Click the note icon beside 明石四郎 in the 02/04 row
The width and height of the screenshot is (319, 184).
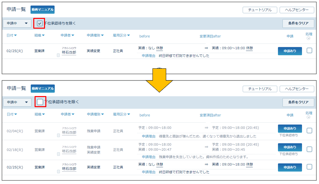pos(58,135)
